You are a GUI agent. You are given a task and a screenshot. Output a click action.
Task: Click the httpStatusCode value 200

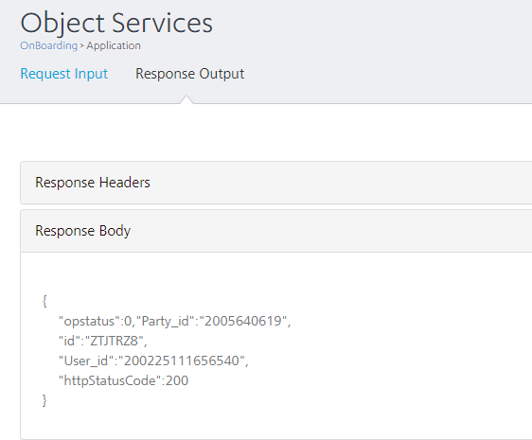[x=177, y=380]
